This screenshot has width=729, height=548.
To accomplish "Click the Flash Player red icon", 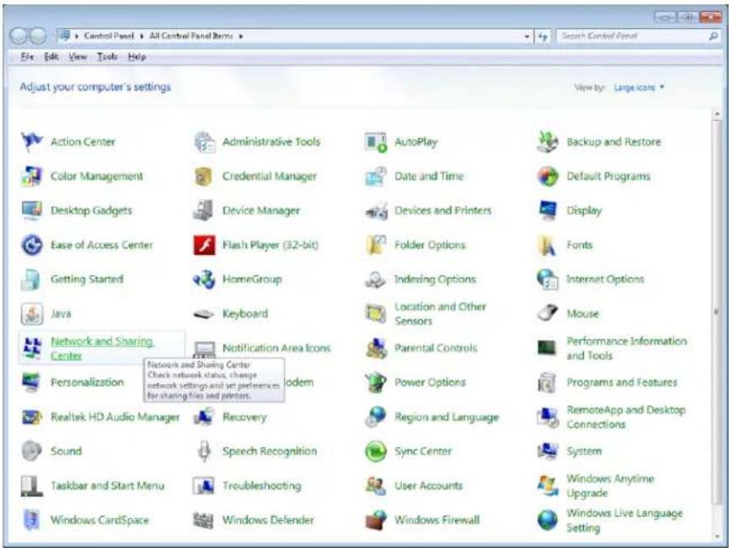I will pos(204,245).
